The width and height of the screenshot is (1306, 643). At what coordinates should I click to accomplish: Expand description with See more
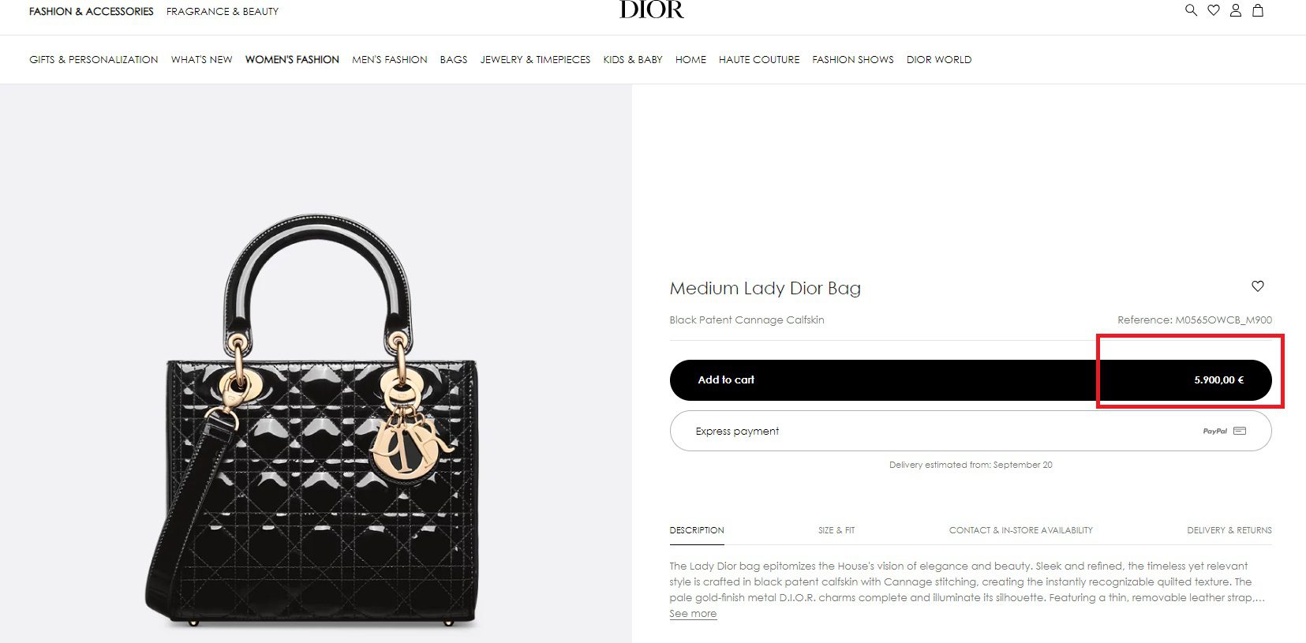693,614
